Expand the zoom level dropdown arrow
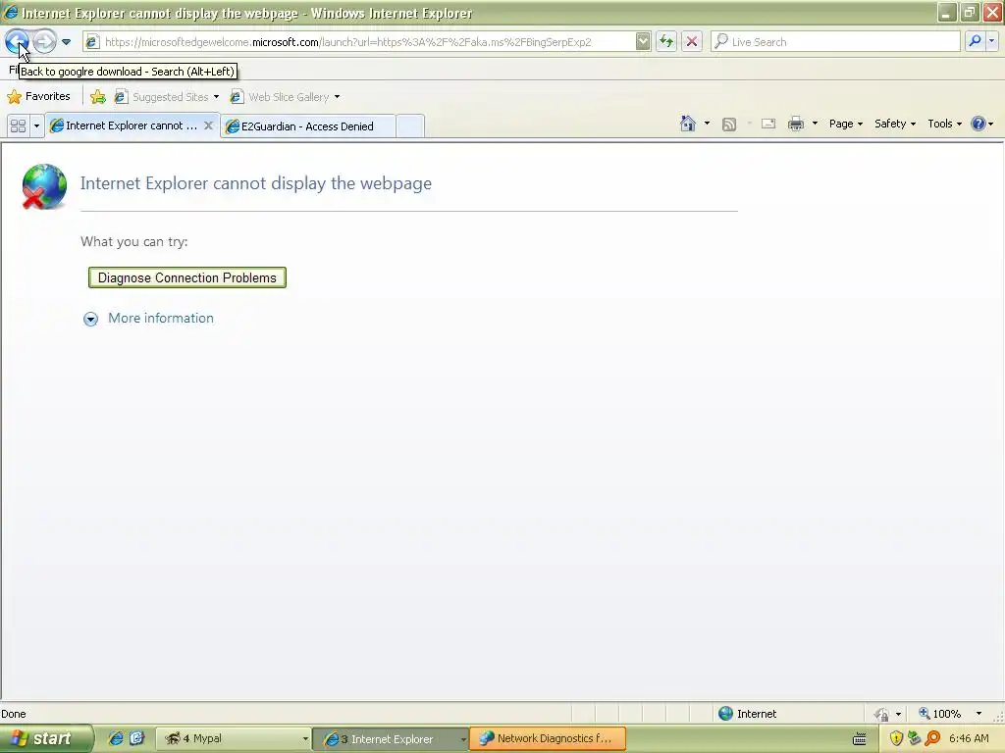The height and width of the screenshot is (753, 1005). pyautogui.click(x=979, y=714)
